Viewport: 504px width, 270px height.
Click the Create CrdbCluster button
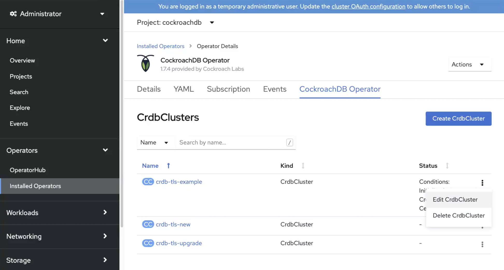[458, 119]
